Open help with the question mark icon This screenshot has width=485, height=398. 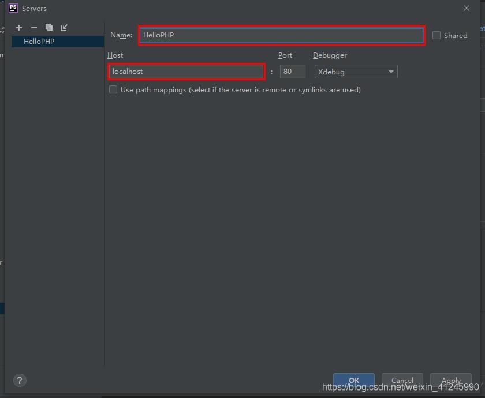pyautogui.click(x=20, y=380)
